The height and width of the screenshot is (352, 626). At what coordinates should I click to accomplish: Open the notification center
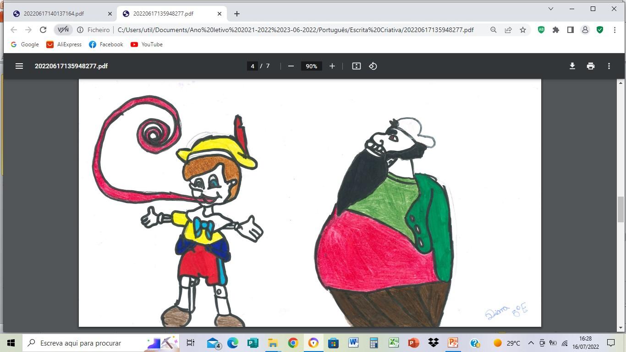(x=611, y=343)
